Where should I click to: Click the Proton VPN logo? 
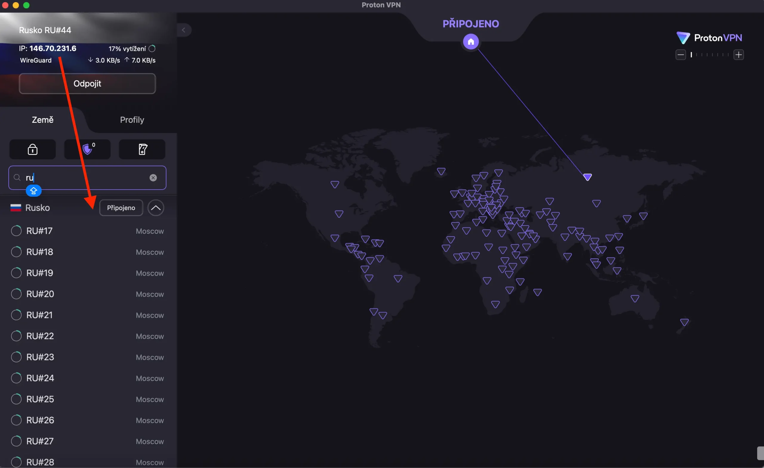(709, 38)
